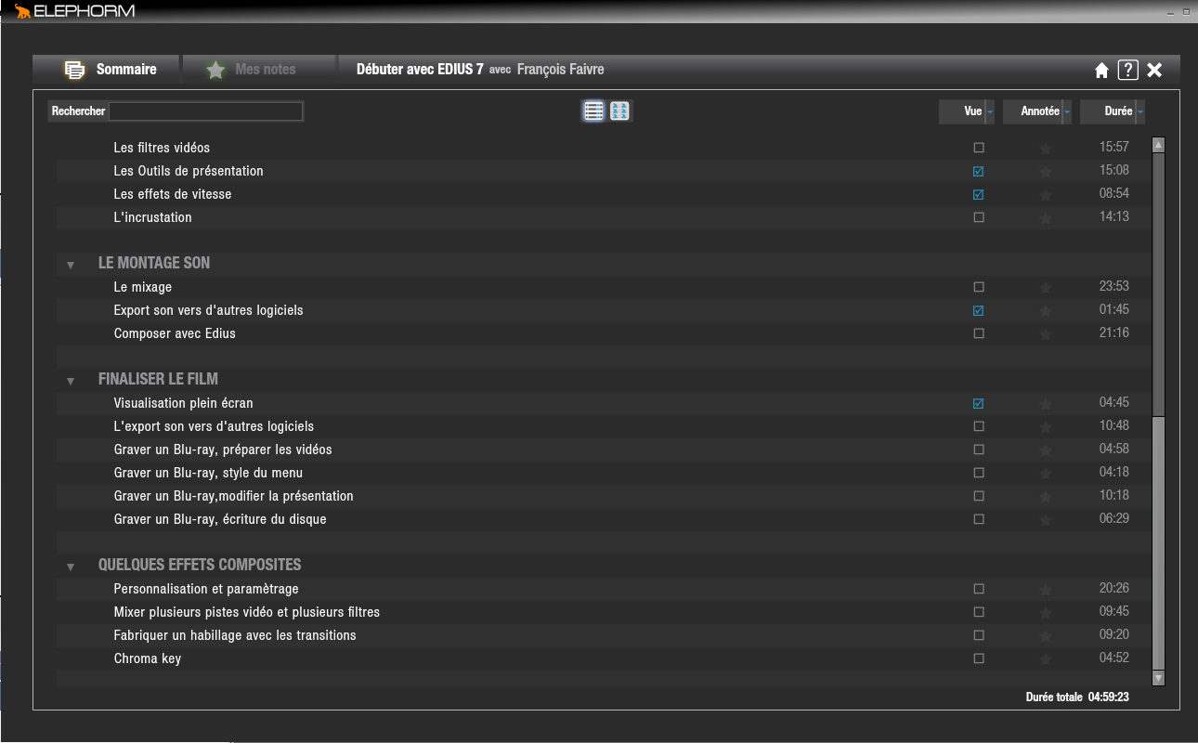Select L'export son vers d'autres logiciels title

click(x=214, y=426)
